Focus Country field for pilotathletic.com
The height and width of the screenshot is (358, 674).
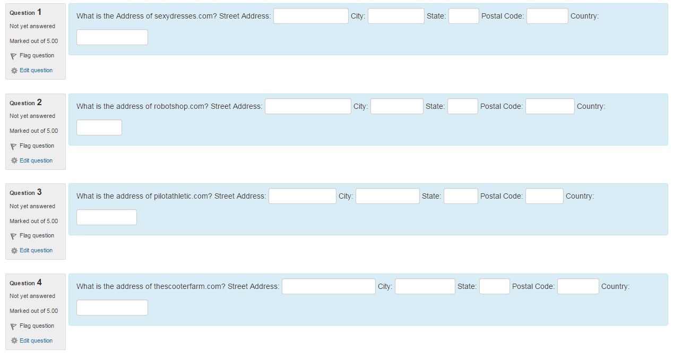tap(107, 217)
